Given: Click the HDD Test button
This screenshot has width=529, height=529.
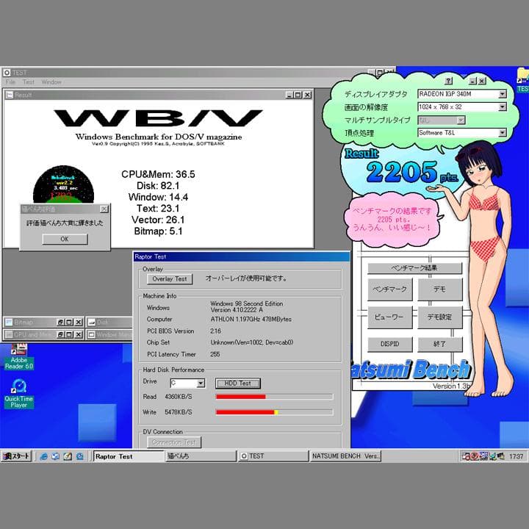Looking at the screenshot, I should 238,384.
